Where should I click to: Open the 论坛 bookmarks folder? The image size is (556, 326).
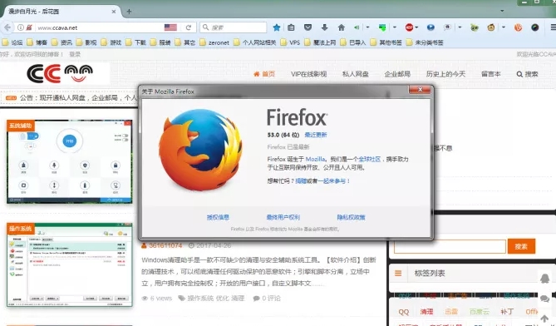(x=12, y=42)
